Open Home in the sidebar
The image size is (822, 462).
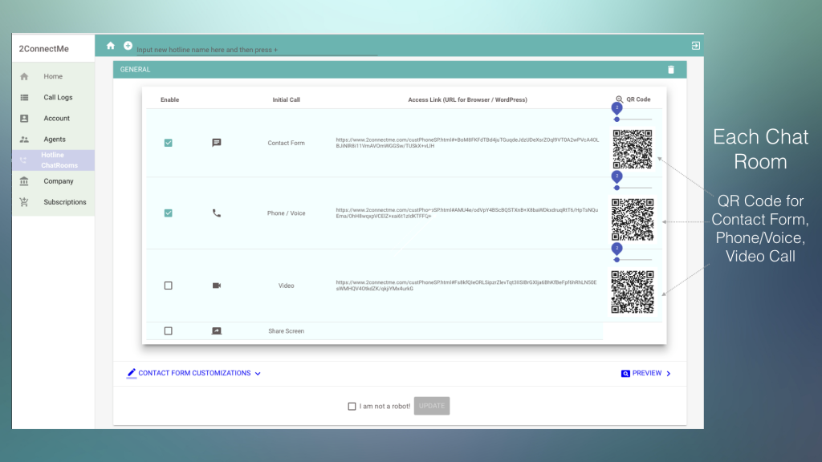(53, 76)
